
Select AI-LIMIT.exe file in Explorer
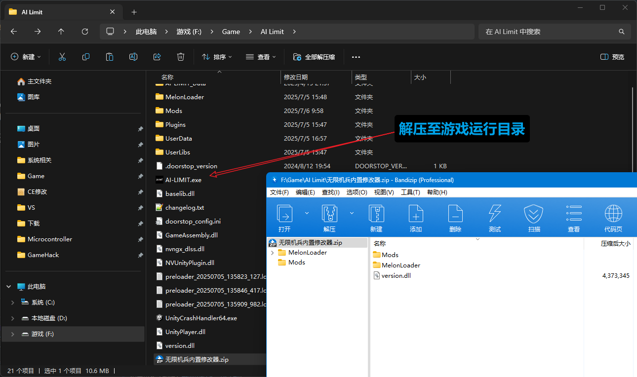point(183,180)
